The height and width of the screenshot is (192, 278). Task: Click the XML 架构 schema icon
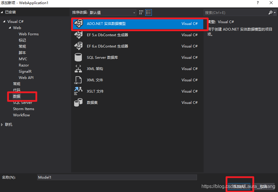tap(78, 69)
